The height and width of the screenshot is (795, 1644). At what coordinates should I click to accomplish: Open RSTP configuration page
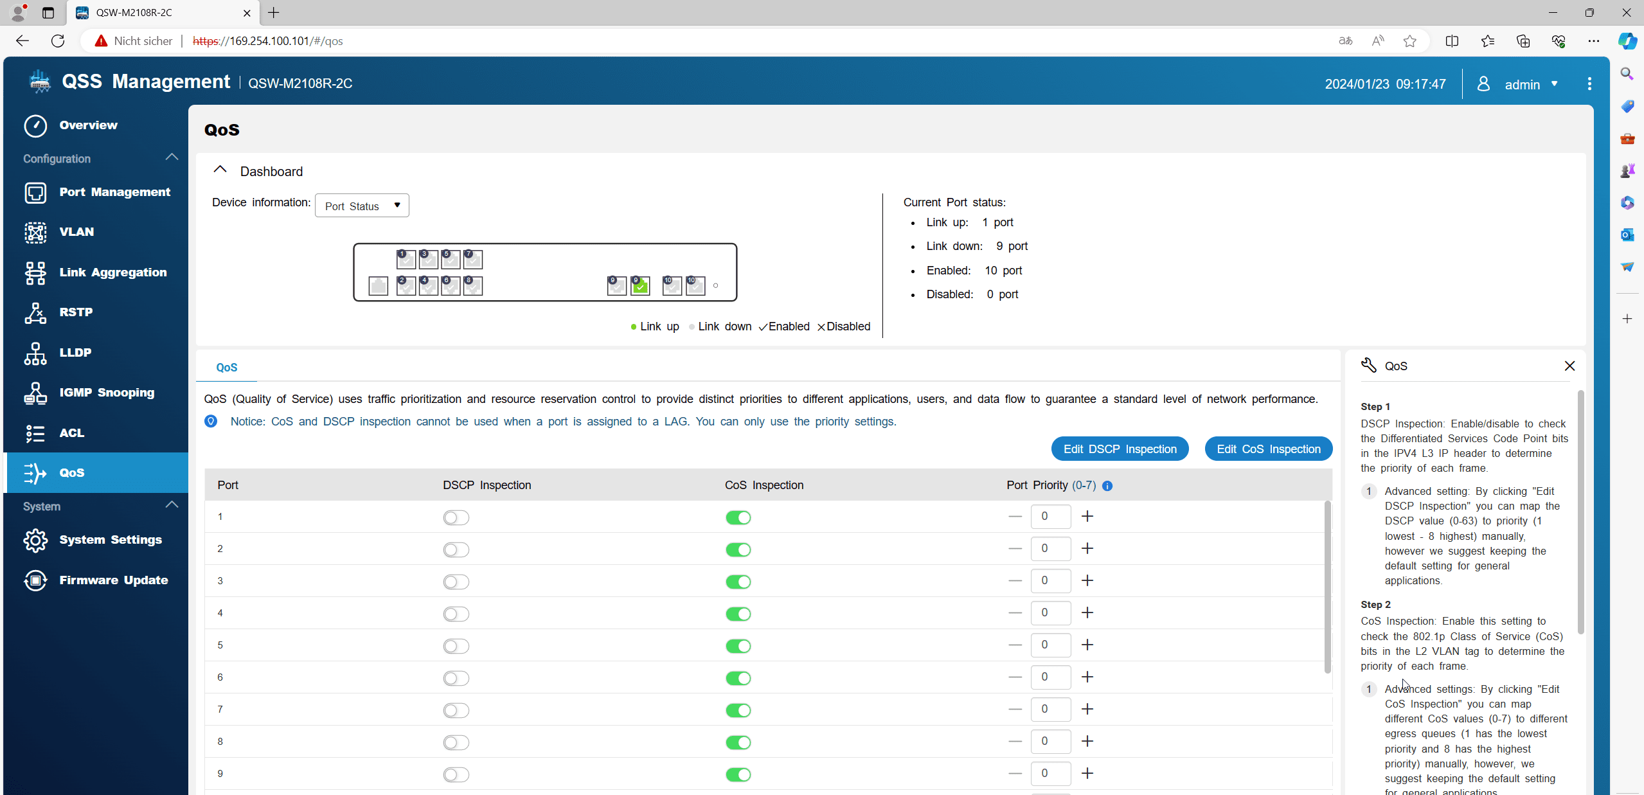tap(76, 312)
